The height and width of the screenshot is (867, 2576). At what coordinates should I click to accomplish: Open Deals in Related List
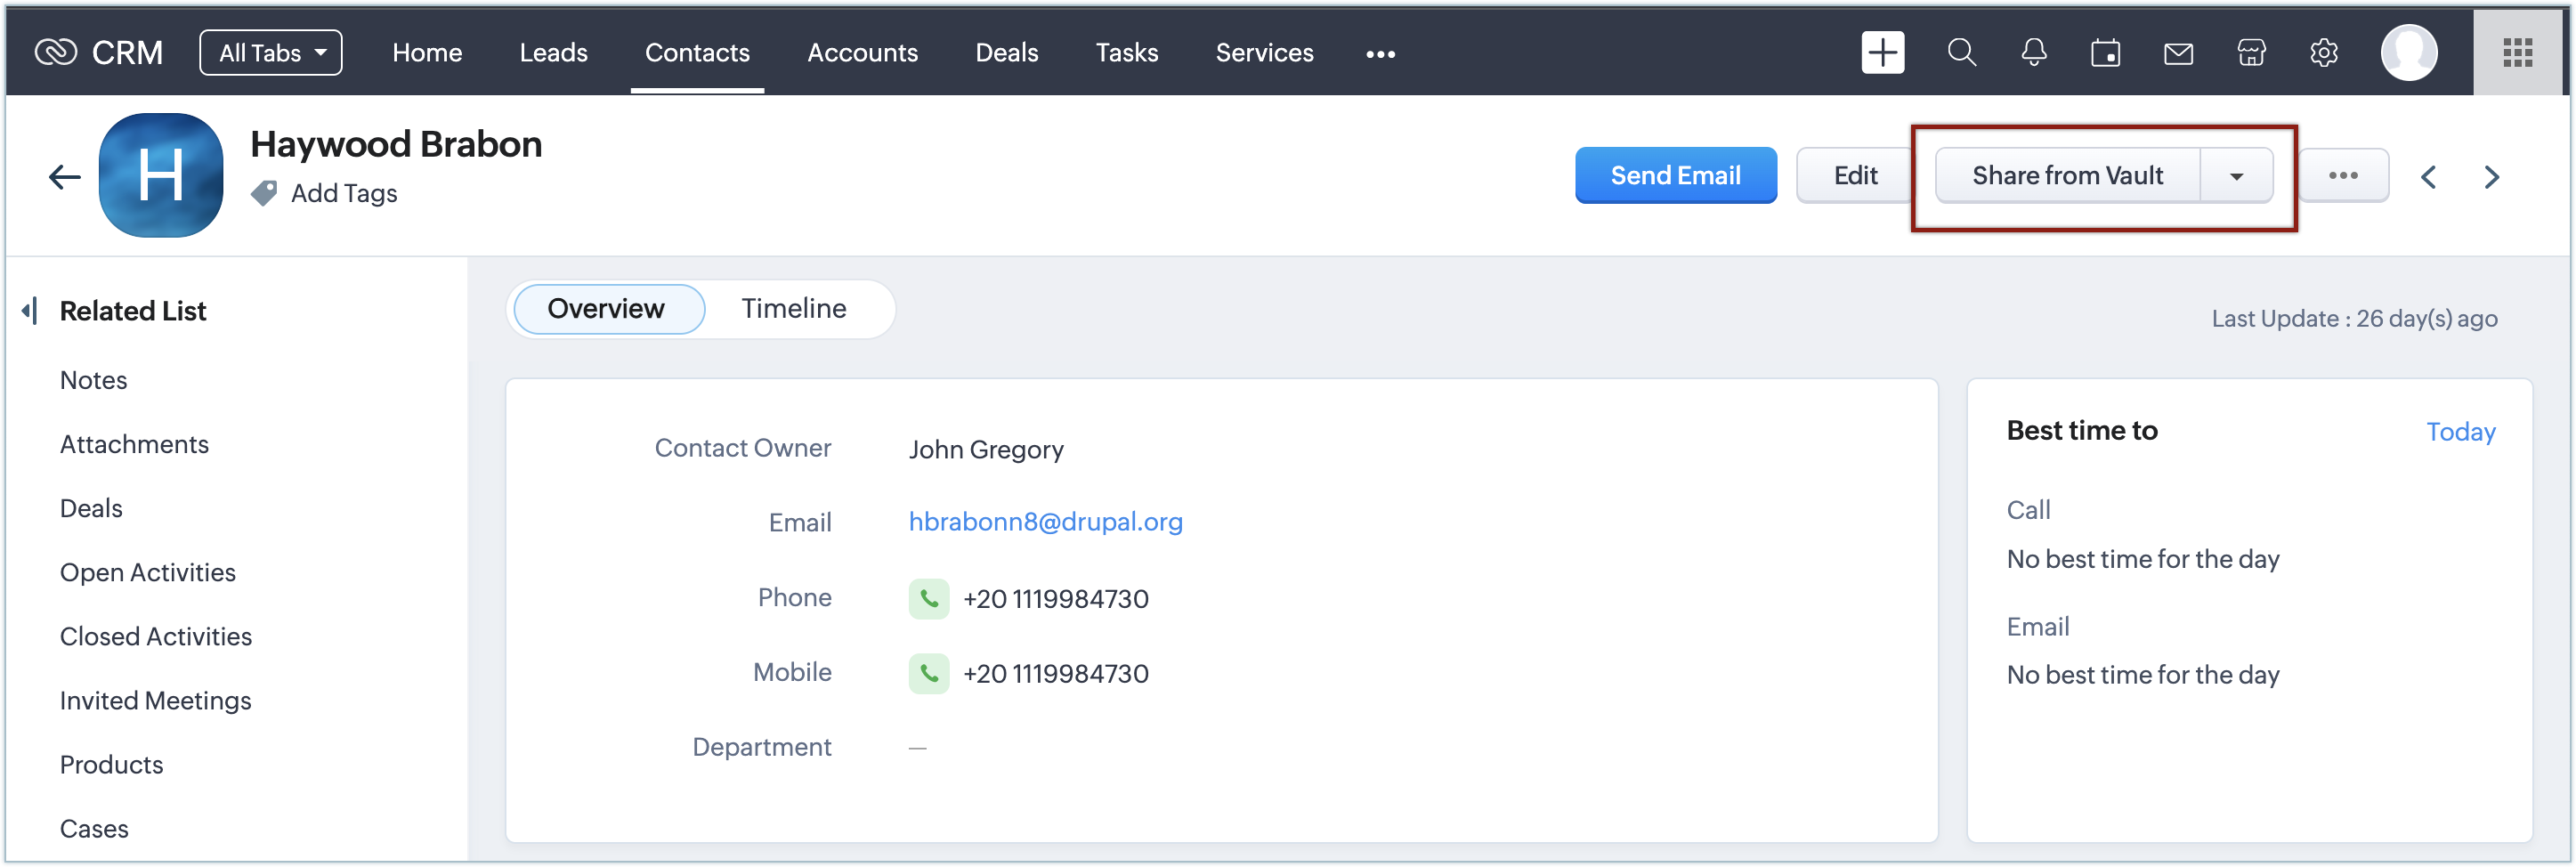point(91,508)
